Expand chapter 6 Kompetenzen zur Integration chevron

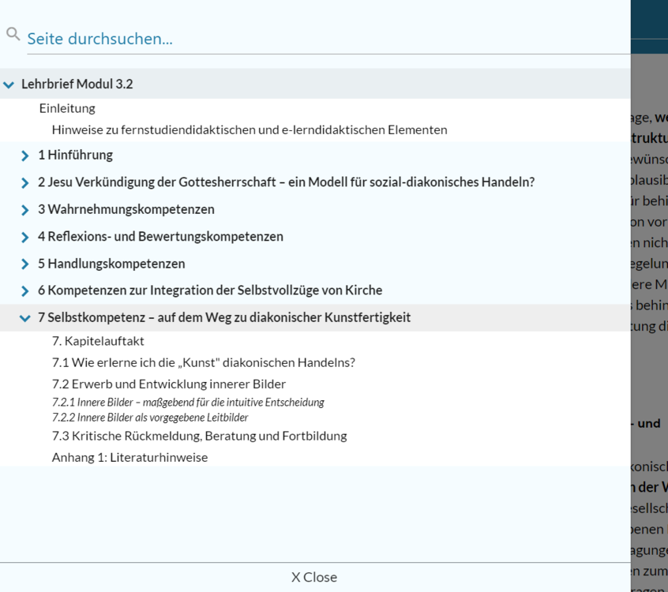click(x=26, y=290)
